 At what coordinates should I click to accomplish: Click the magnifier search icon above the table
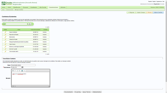point(4,24)
